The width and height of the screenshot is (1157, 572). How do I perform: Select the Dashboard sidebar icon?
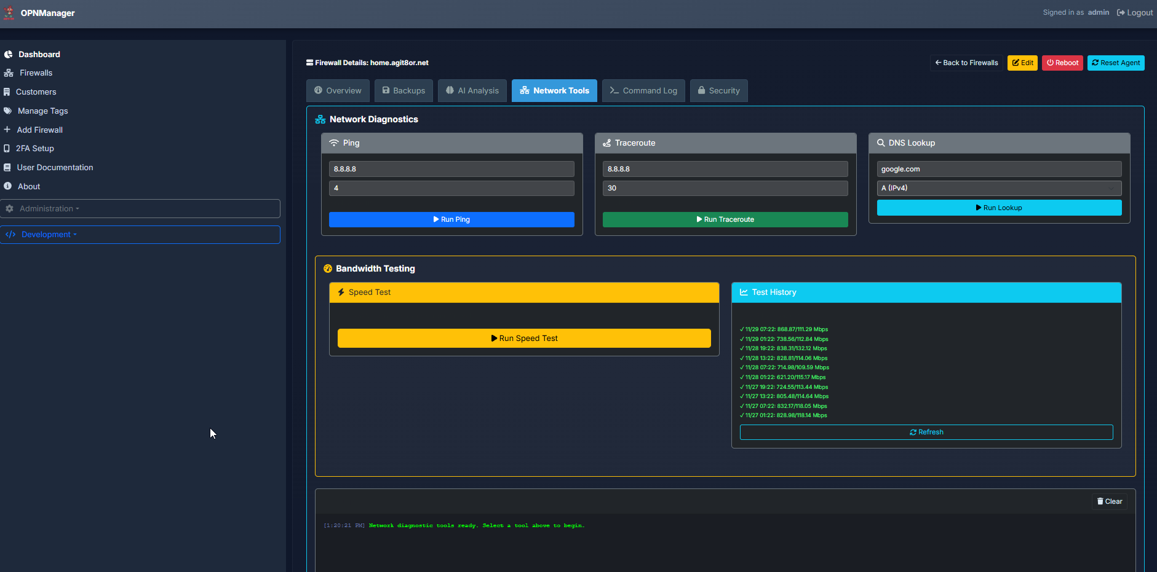click(x=8, y=54)
